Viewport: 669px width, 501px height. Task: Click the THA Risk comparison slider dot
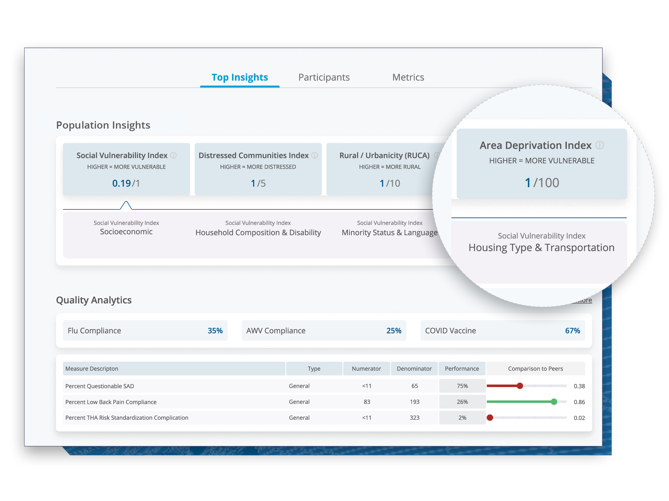tap(490, 417)
